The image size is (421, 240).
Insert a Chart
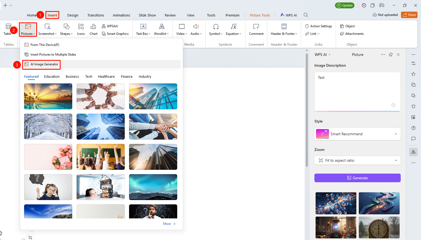[x=93, y=30]
